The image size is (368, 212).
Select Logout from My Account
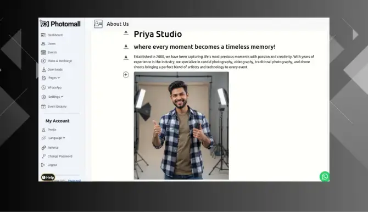52,165
